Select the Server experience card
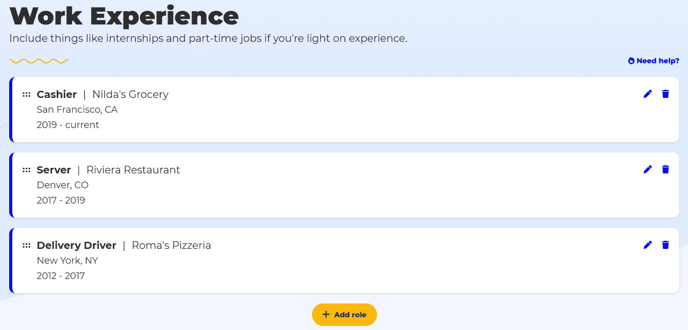688x330 pixels. (344, 185)
